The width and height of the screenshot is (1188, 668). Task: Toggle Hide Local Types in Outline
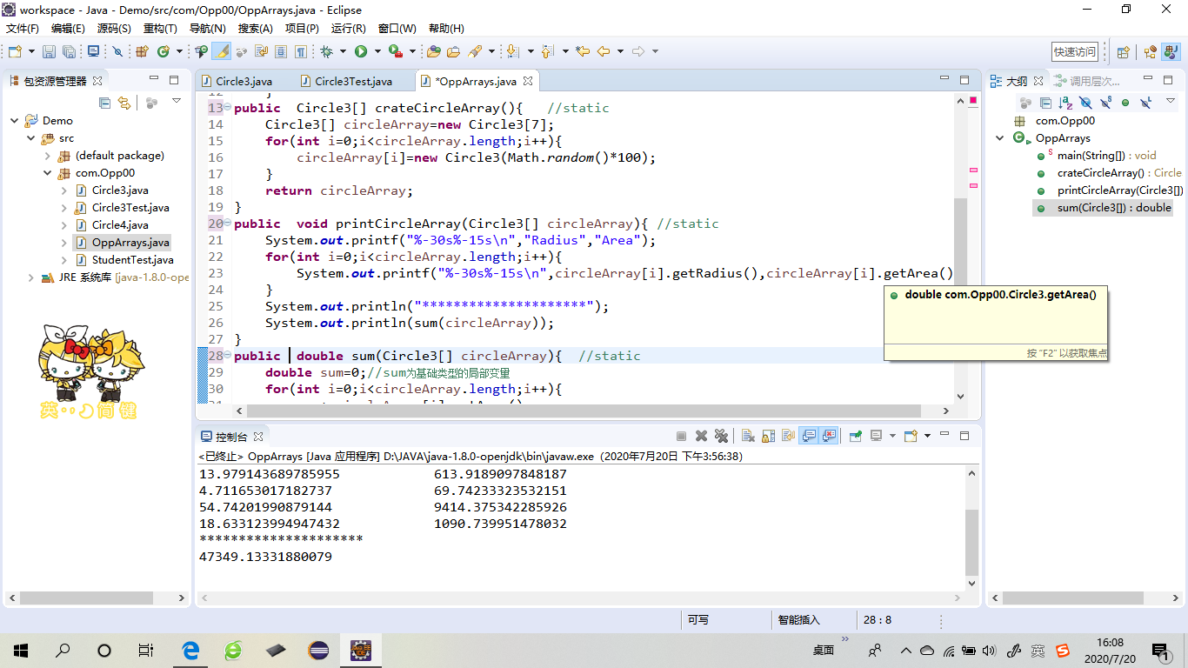[1146, 102]
